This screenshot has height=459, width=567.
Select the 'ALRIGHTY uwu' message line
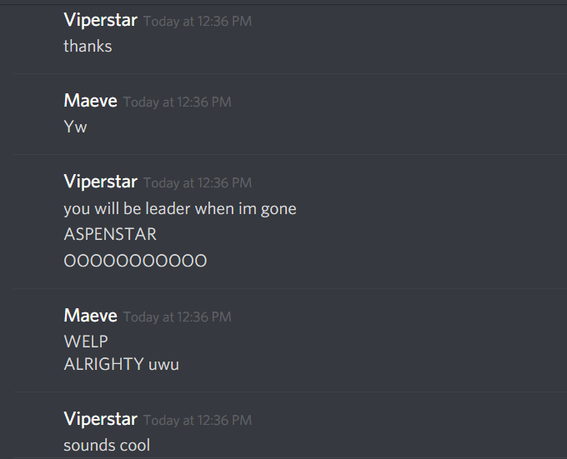pyautogui.click(x=122, y=364)
